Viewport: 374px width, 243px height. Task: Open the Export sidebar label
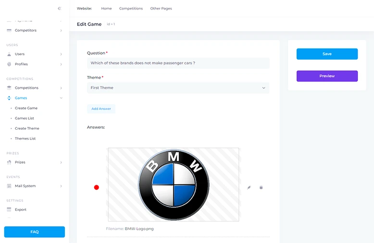[21, 210]
